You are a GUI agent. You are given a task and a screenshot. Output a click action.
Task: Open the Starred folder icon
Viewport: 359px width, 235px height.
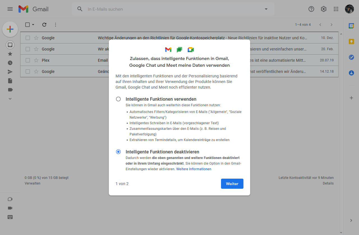pos(10,54)
